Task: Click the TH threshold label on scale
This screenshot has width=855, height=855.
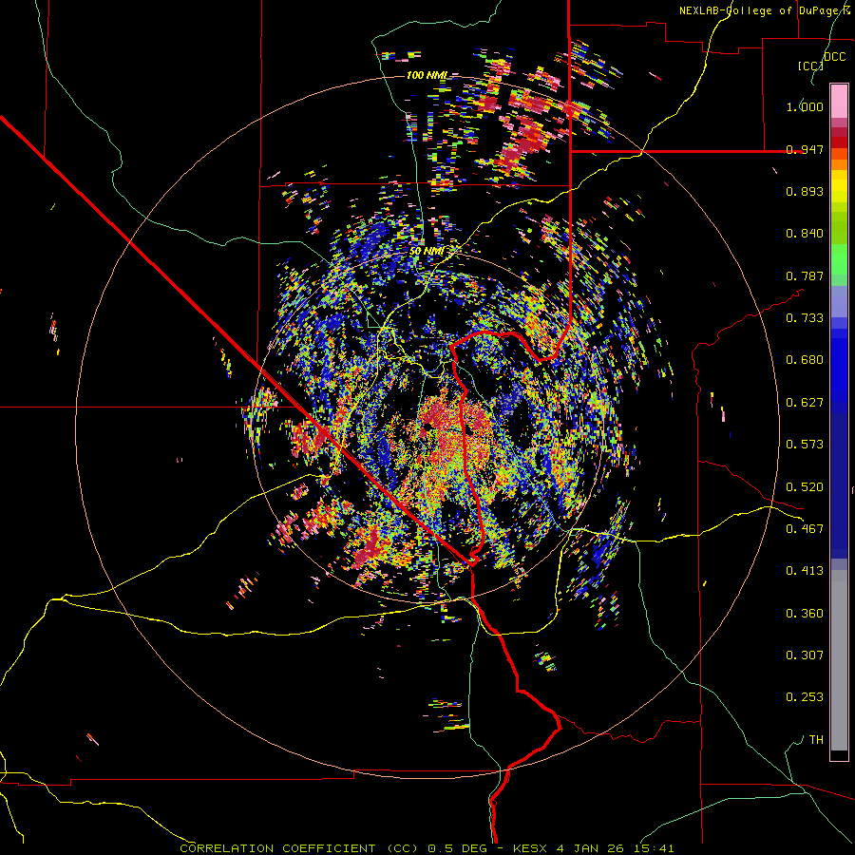Action: pos(816,740)
